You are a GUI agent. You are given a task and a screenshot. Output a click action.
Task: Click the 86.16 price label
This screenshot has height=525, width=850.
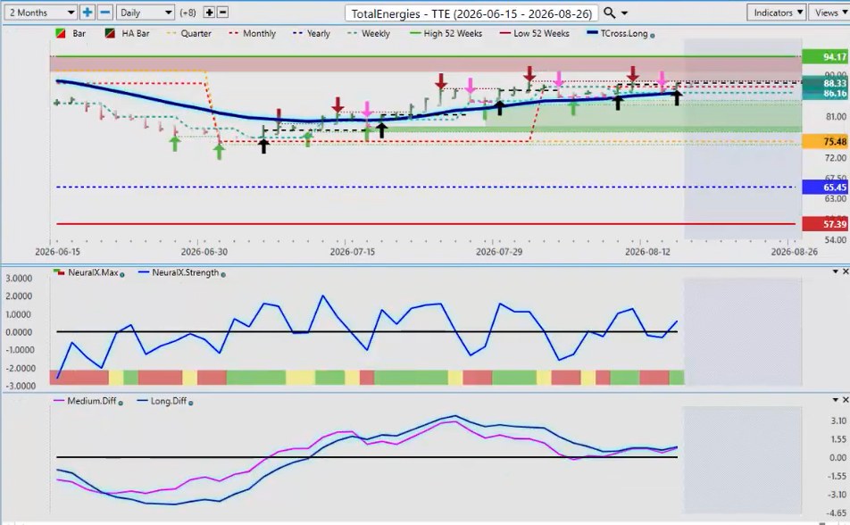point(825,93)
